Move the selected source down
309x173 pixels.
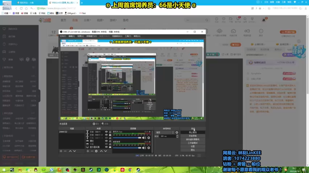pos(105,151)
